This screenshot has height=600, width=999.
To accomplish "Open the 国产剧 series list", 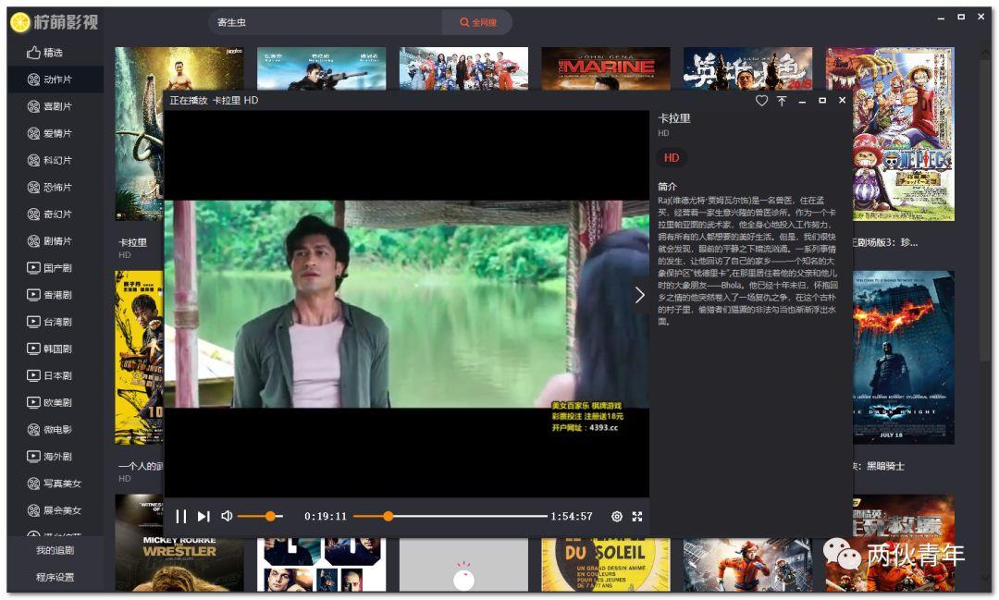I will (55, 268).
